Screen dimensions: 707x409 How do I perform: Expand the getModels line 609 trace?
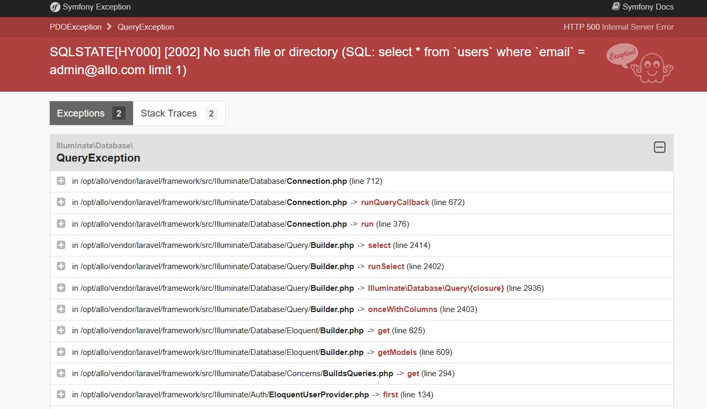click(61, 352)
